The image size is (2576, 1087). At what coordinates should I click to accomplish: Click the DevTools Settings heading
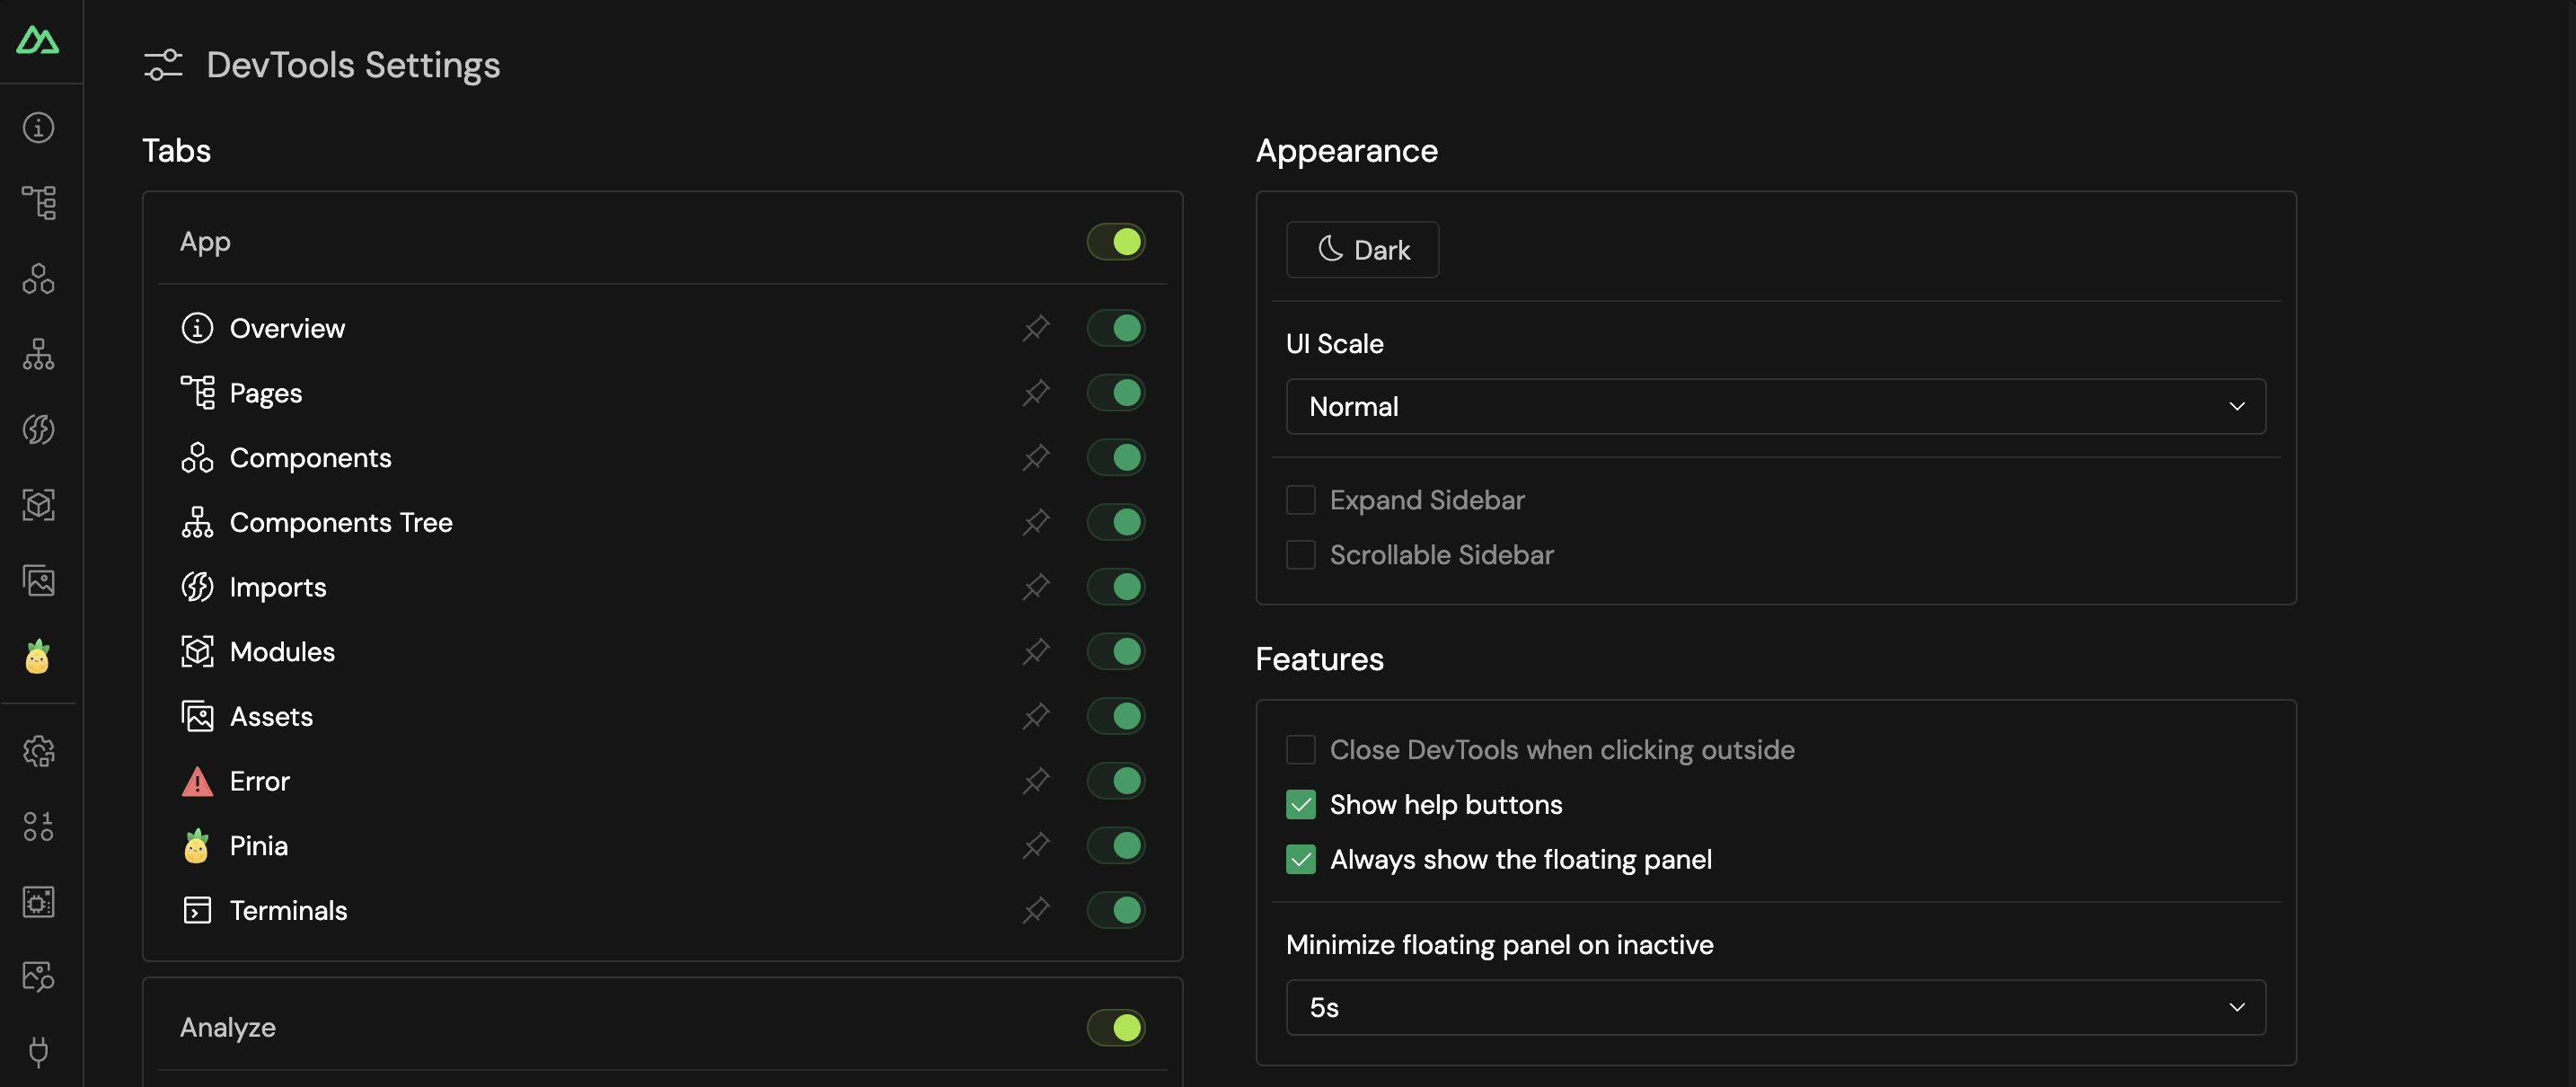coord(353,65)
